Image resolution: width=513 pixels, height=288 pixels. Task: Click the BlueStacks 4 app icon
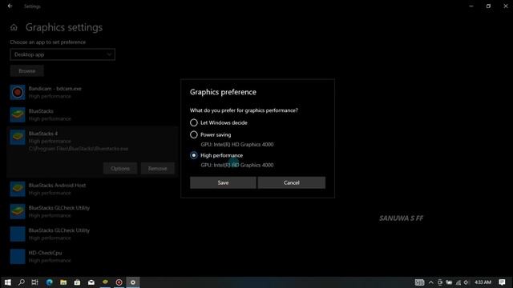(18, 138)
